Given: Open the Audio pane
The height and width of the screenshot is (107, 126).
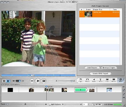Looking at the screenshot, I should click(x=94, y=80).
